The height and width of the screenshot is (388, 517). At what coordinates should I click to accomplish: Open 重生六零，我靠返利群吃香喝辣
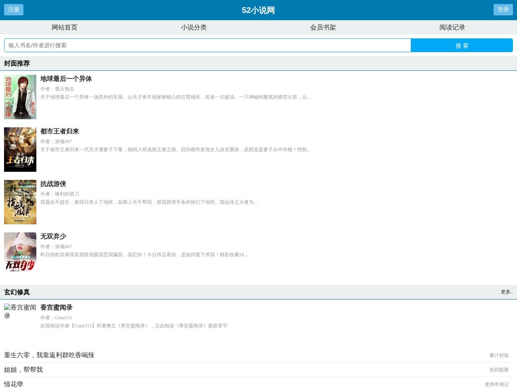pyautogui.click(x=49, y=355)
